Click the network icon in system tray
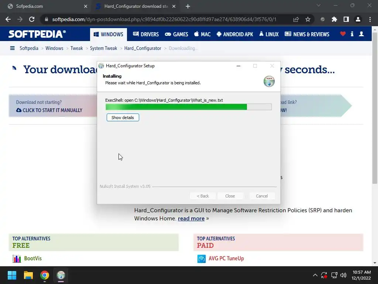Screen dimensions: 378x284 pyautogui.click(x=334, y=275)
